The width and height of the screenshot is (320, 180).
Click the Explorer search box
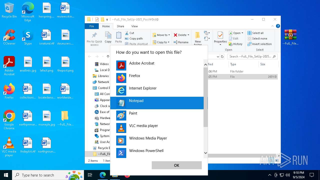[252, 56]
